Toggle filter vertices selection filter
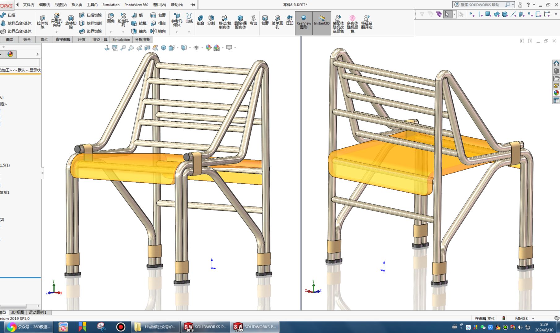 [471, 14]
